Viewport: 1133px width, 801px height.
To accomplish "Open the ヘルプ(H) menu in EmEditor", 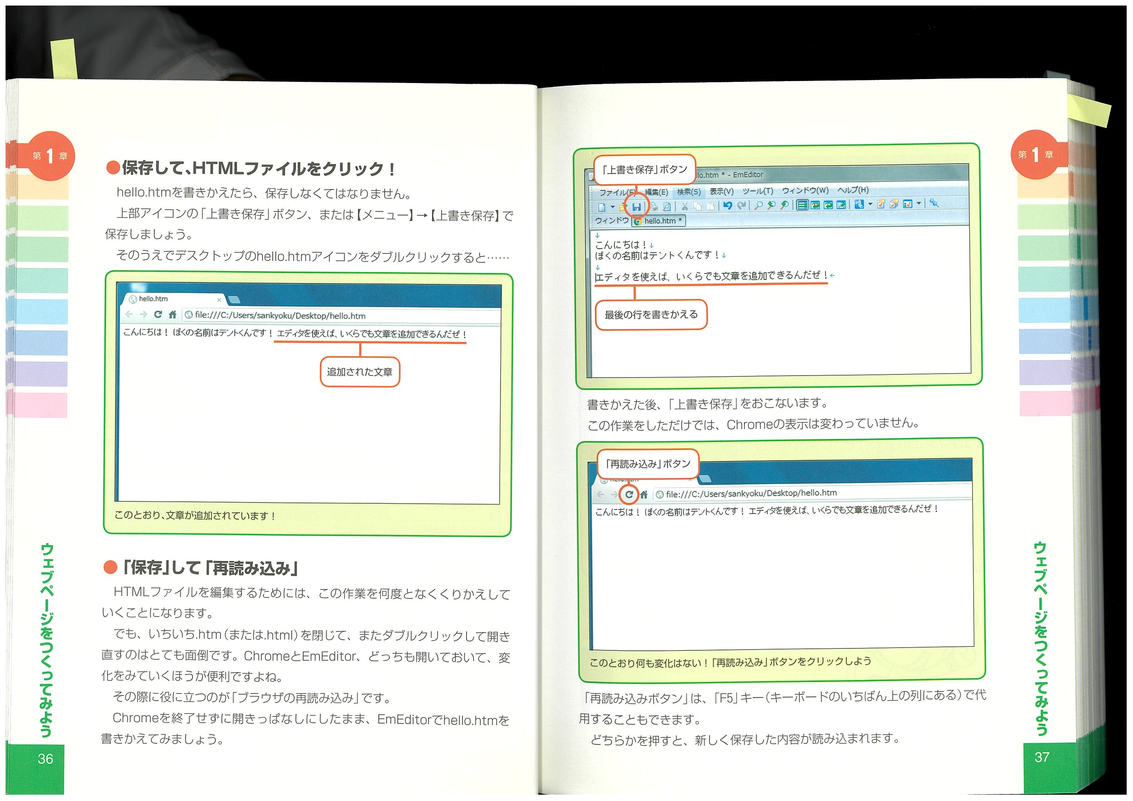I will pos(853,190).
